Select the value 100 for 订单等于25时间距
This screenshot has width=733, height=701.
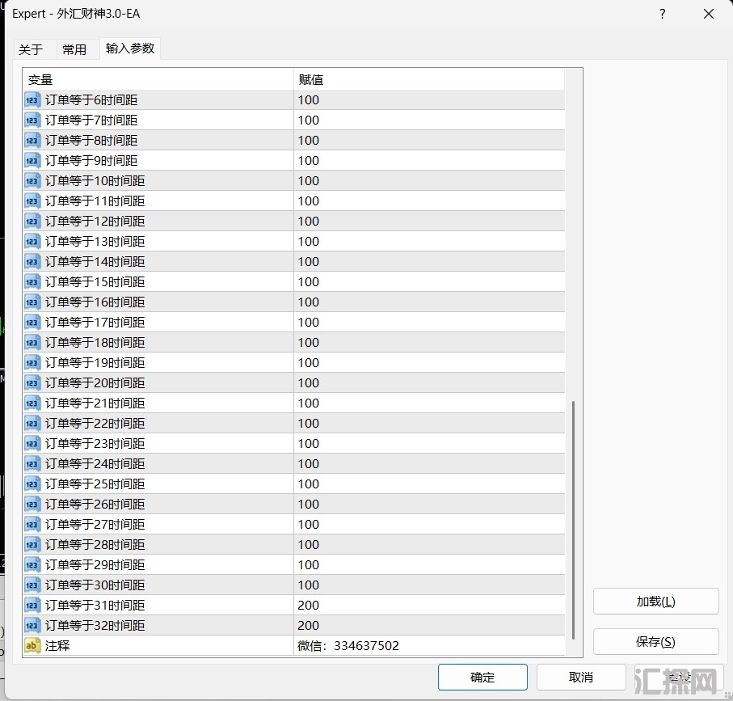(x=309, y=484)
